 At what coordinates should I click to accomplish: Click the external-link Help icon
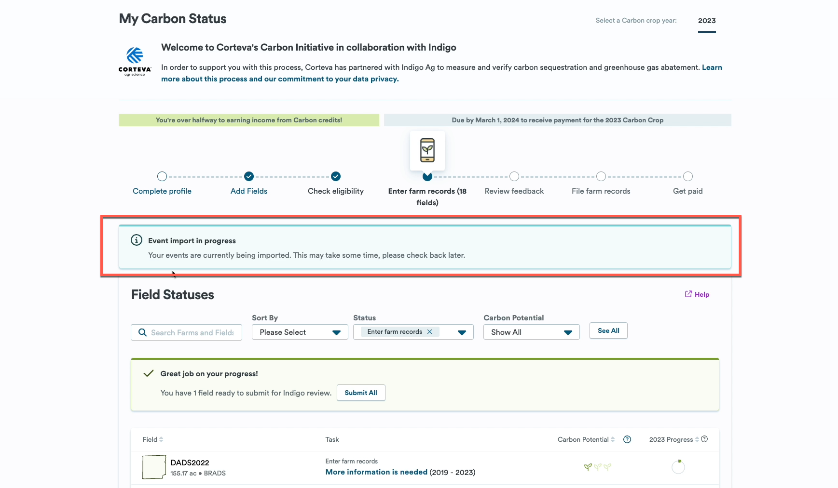tap(687, 294)
